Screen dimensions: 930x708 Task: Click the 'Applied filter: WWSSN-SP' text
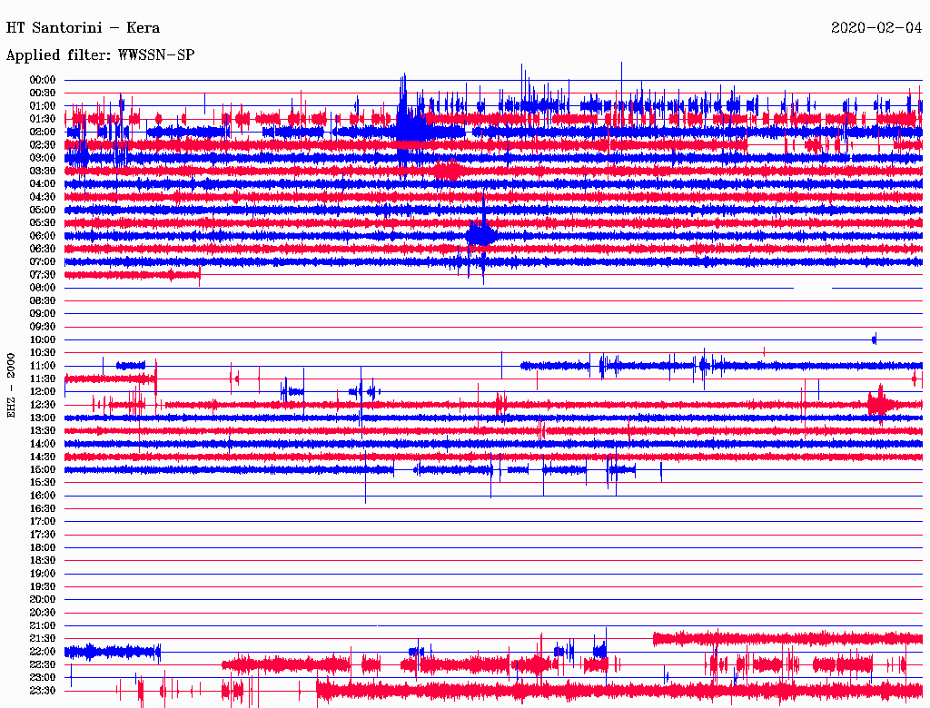click(x=100, y=55)
